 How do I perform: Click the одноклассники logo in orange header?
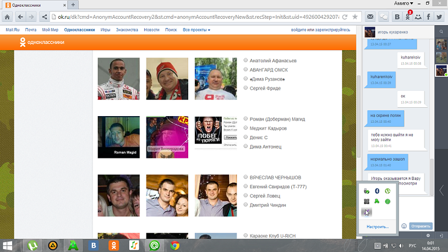pyautogui.click(x=42, y=42)
